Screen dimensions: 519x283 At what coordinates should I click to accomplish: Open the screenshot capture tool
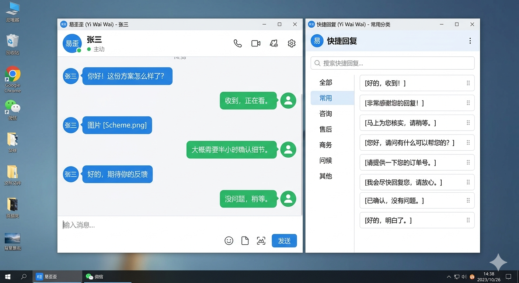pos(261,241)
